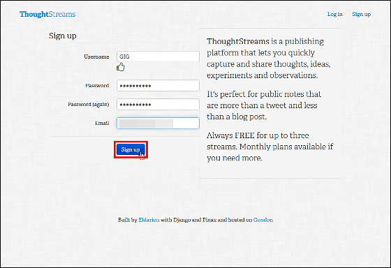The image size is (391, 268).
Task: Focus the Password input field
Action: pyautogui.click(x=158, y=86)
